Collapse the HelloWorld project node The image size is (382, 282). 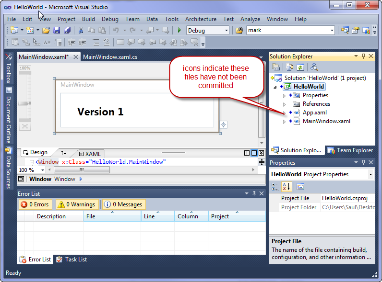275,87
